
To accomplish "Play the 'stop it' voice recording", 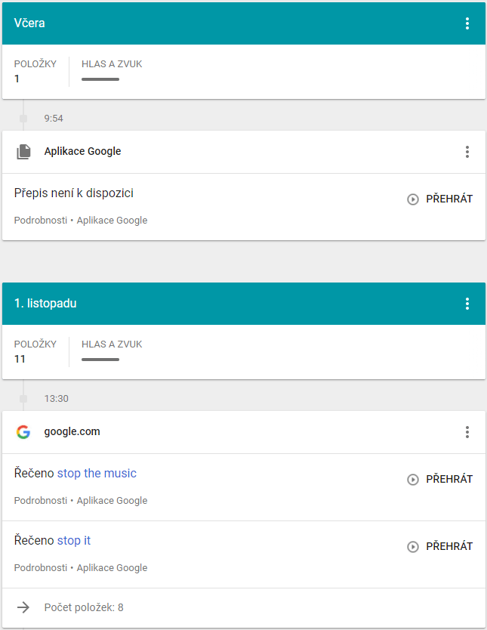I will coord(439,546).
